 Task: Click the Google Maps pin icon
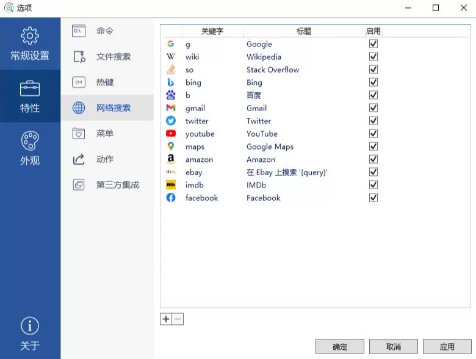(x=171, y=147)
